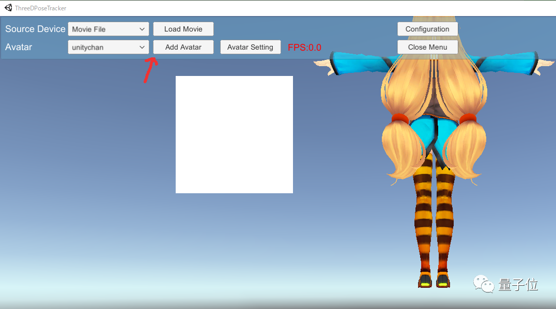Click the FPS:0.0 readout
The height and width of the screenshot is (309, 556).
(304, 48)
